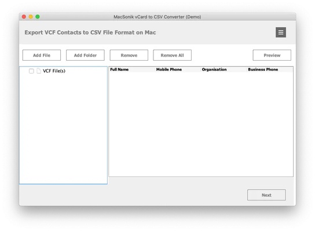Open the hamburger menu icon
This screenshot has height=231, width=315.
tap(281, 32)
